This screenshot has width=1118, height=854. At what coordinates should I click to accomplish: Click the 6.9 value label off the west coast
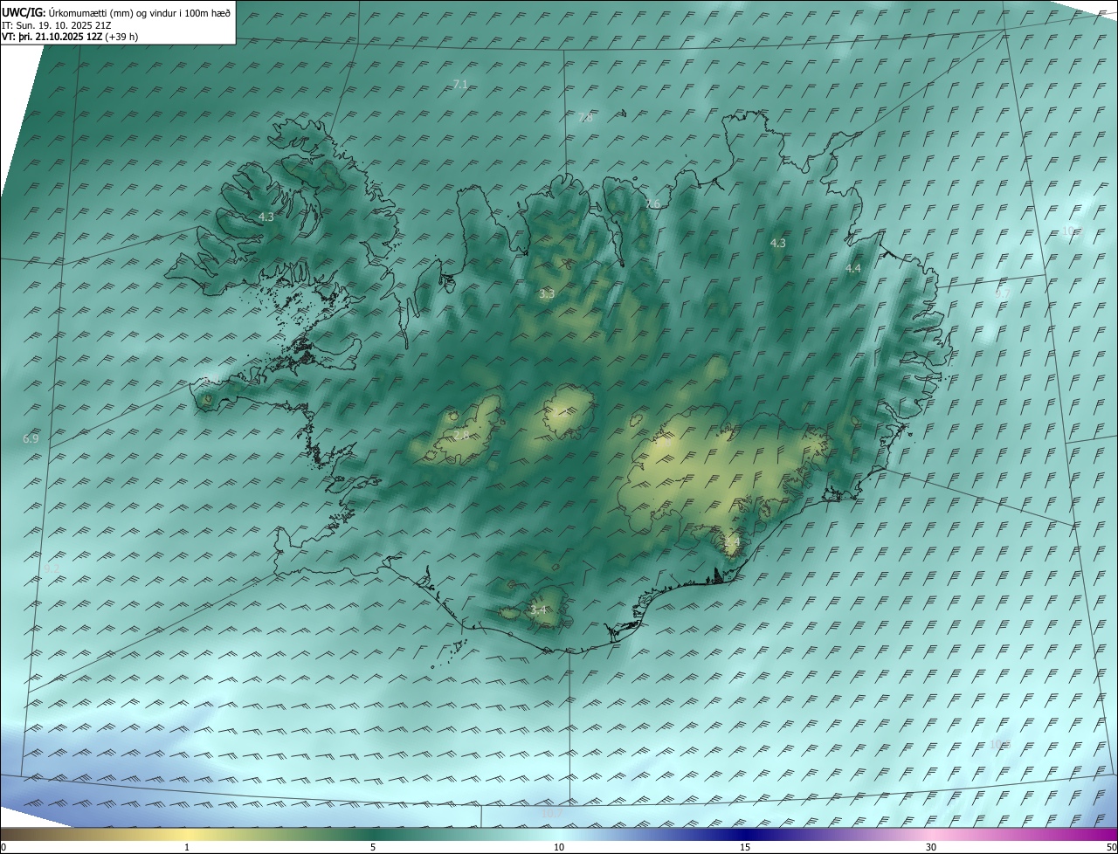(x=31, y=438)
